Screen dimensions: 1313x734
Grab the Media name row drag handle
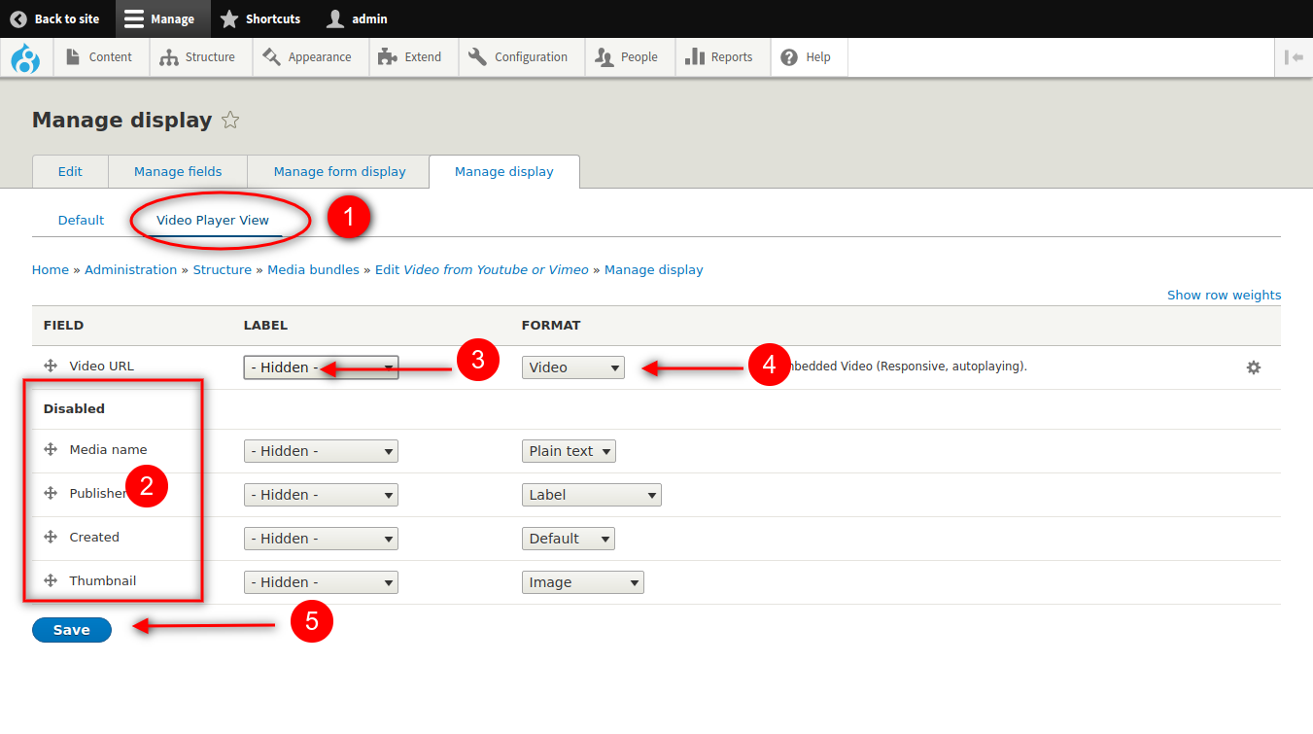coord(51,449)
